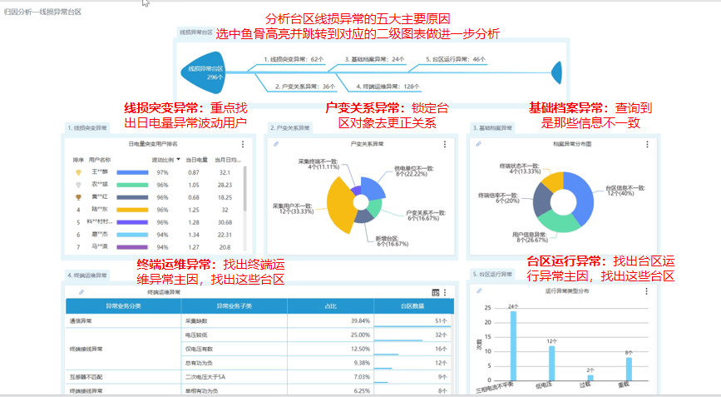
Task: Click link icon in 运行异常类型分布 panel
Action: click(477, 292)
